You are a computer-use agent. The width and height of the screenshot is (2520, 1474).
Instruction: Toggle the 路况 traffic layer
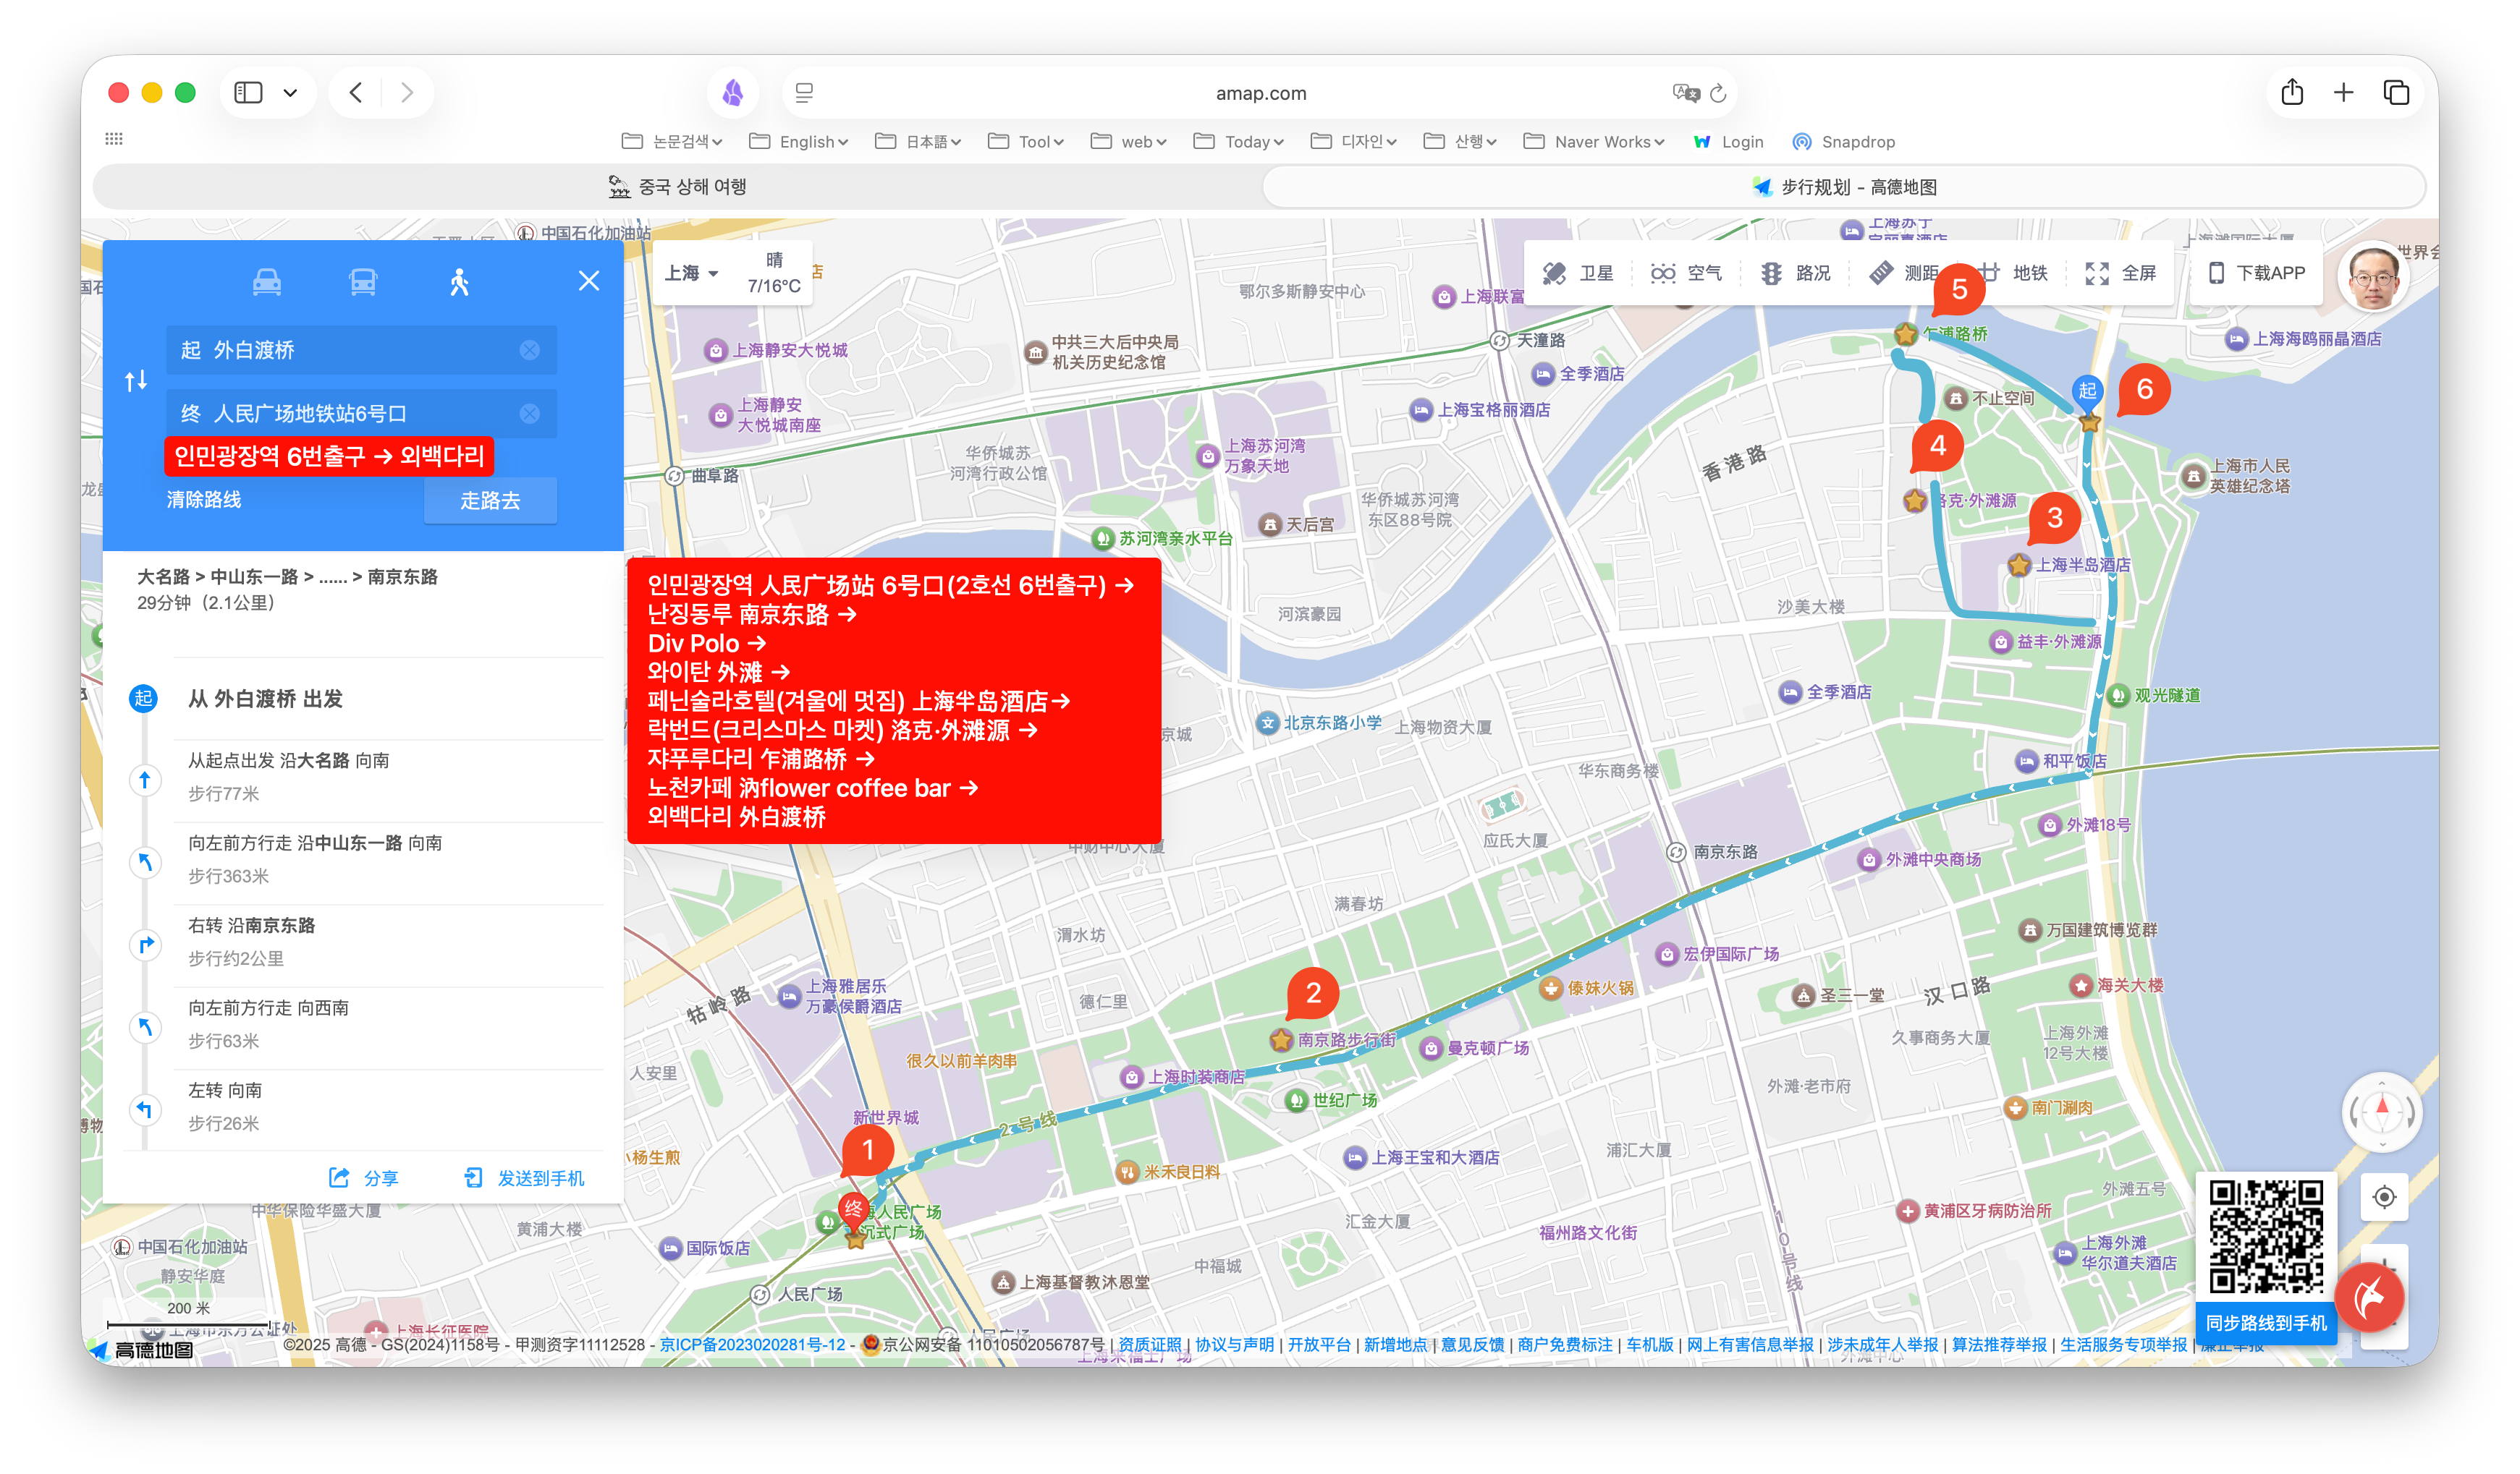pyautogui.click(x=1796, y=273)
